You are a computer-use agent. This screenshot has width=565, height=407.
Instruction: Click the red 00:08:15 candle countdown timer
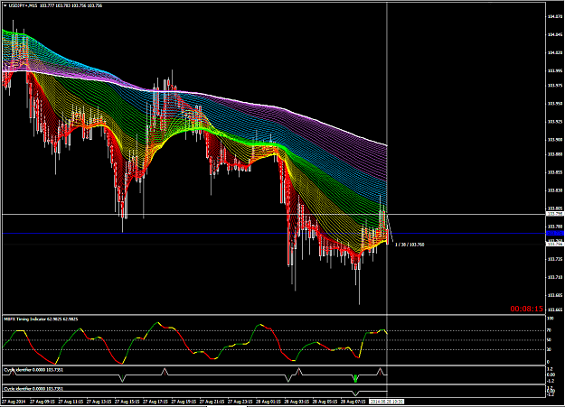coord(526,309)
